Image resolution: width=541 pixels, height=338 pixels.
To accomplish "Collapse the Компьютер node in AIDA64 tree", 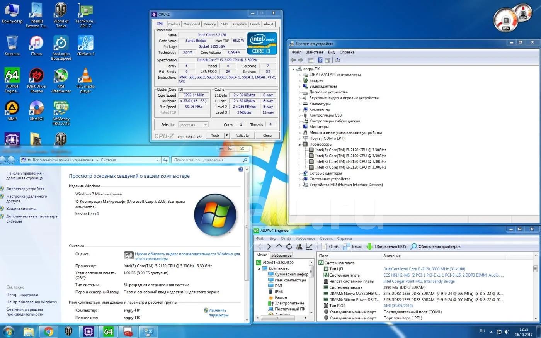I will point(259,268).
